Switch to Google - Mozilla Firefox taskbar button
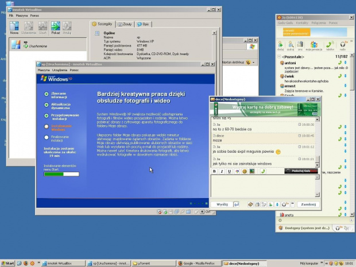The width and height of the screenshot is (356, 267). [x=199, y=264]
